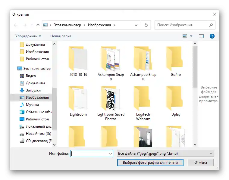Screen dimensions: 229x180
Task: Select the 'Logitech Webcam' folder
Action: (x=143, y=103)
